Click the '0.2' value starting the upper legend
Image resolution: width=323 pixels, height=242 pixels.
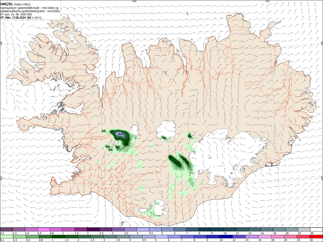tap(2, 233)
